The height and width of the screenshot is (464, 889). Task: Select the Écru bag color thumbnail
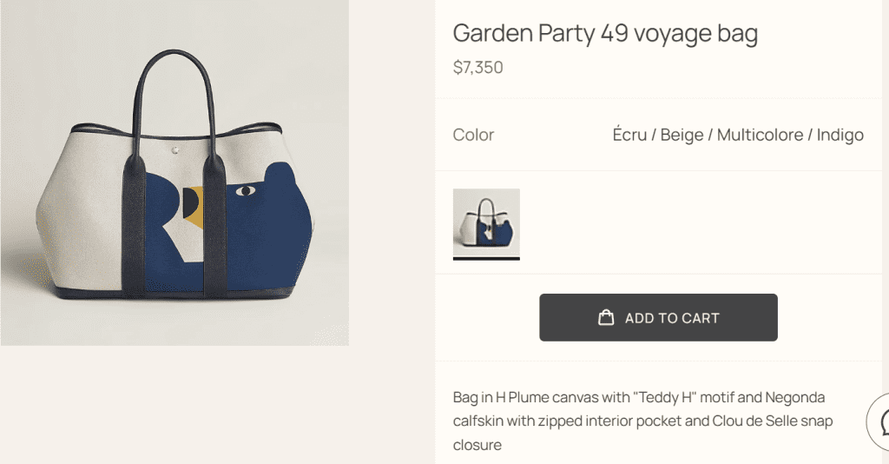[x=486, y=222]
